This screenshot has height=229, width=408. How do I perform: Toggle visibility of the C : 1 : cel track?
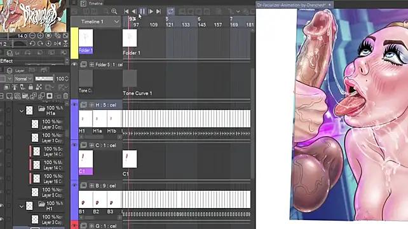[x=74, y=145]
